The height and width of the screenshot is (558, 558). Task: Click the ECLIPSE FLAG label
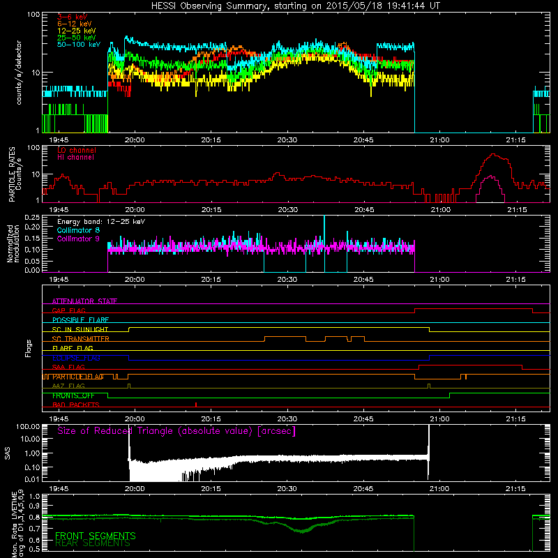(x=76, y=358)
